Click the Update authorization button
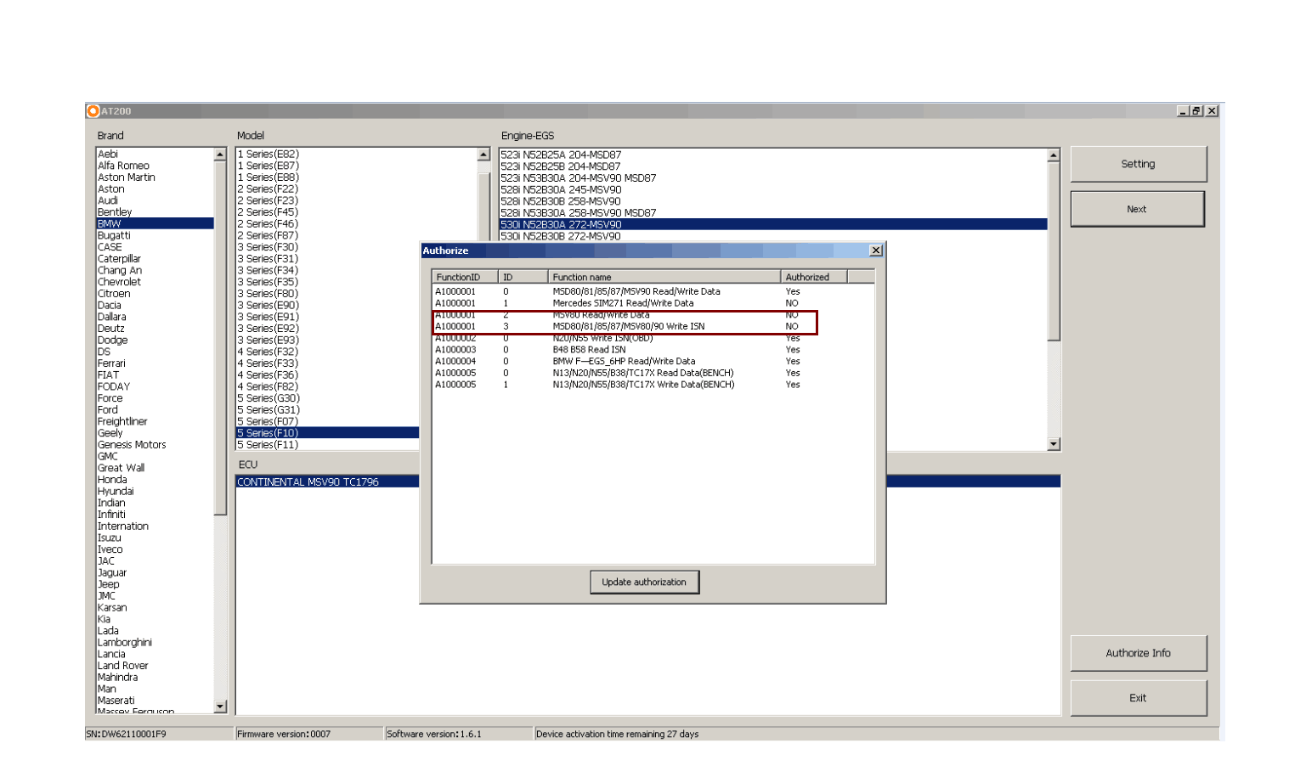Viewport: 1289px width, 777px height. 644,582
